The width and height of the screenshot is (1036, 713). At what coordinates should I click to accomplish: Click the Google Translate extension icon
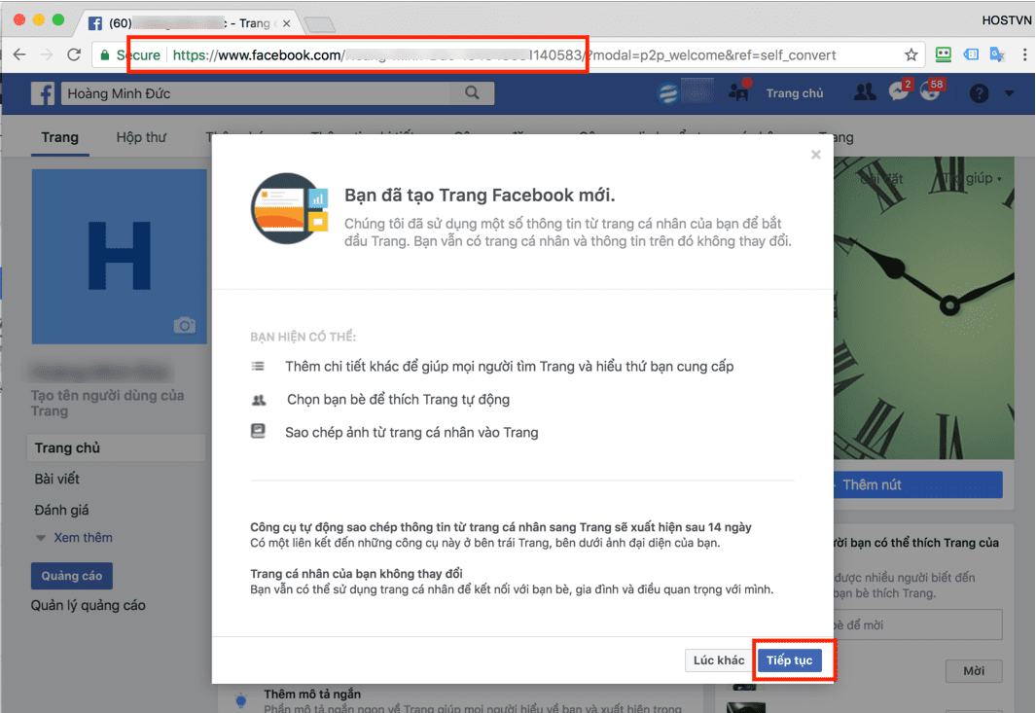(x=997, y=54)
